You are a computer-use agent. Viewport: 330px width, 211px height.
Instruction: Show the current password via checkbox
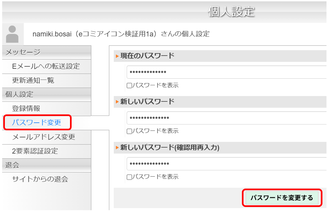click(129, 86)
